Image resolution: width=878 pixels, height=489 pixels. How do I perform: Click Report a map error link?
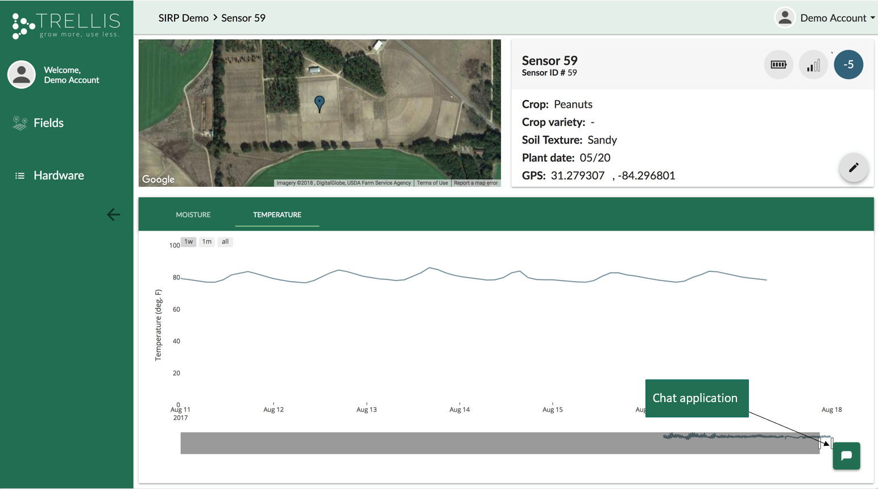[x=476, y=183]
